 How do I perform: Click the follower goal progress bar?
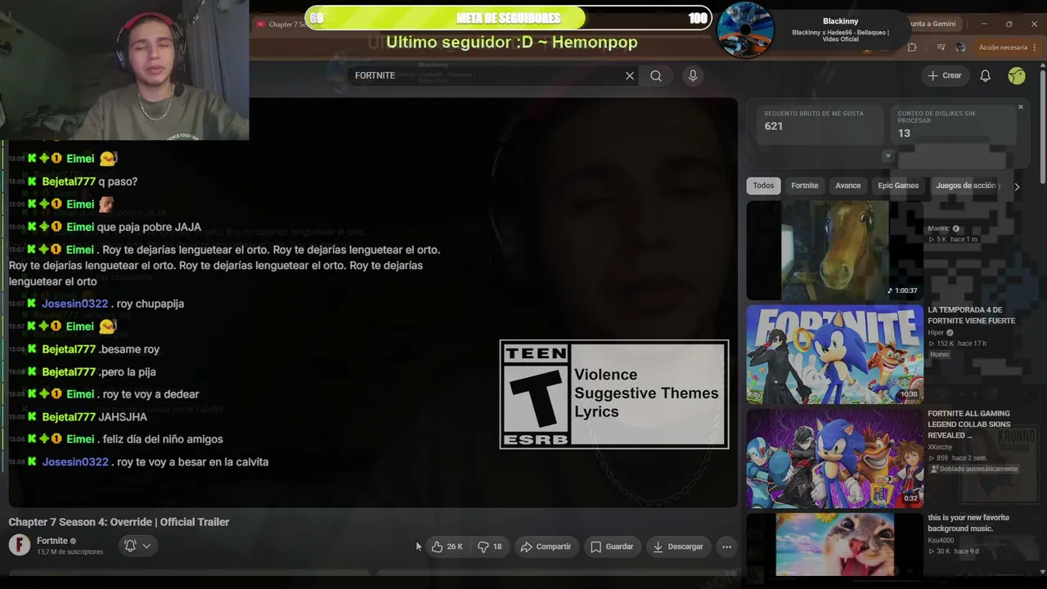point(508,18)
